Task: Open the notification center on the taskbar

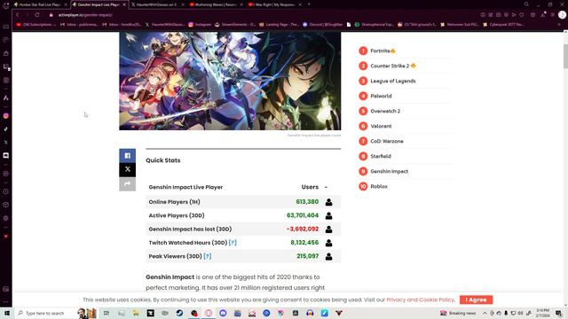Action: tap(558, 313)
